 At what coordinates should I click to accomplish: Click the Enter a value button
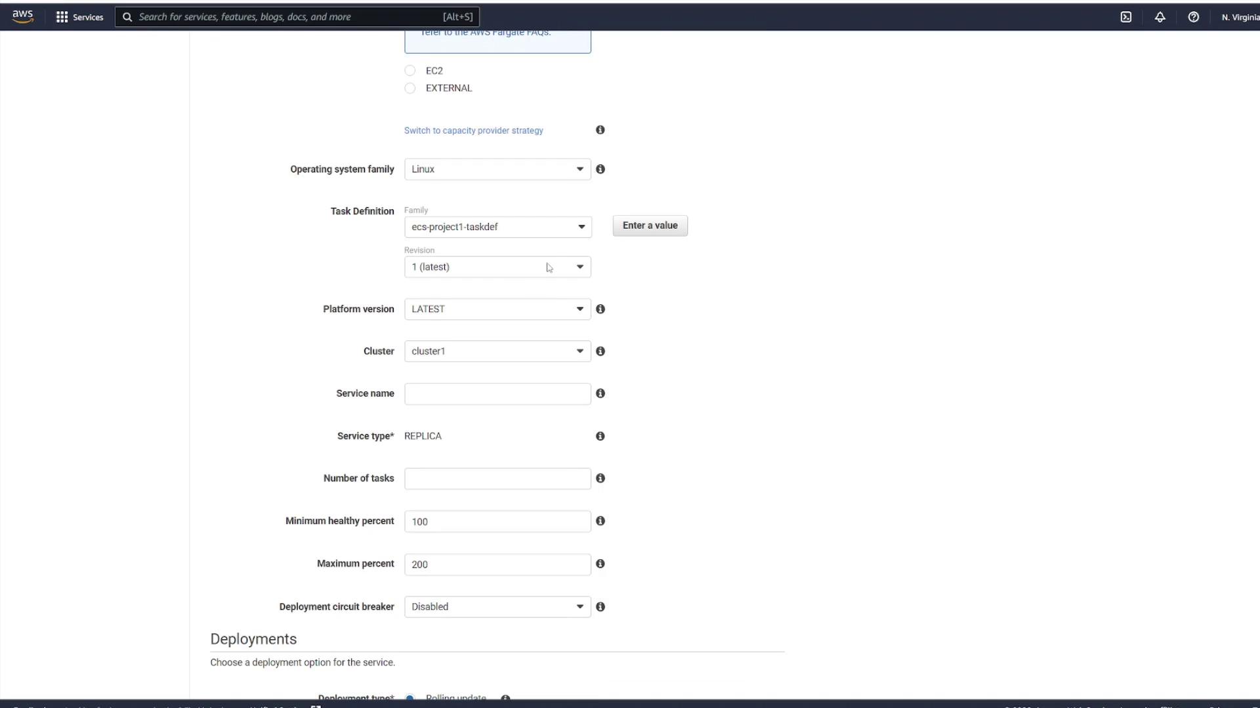point(650,226)
